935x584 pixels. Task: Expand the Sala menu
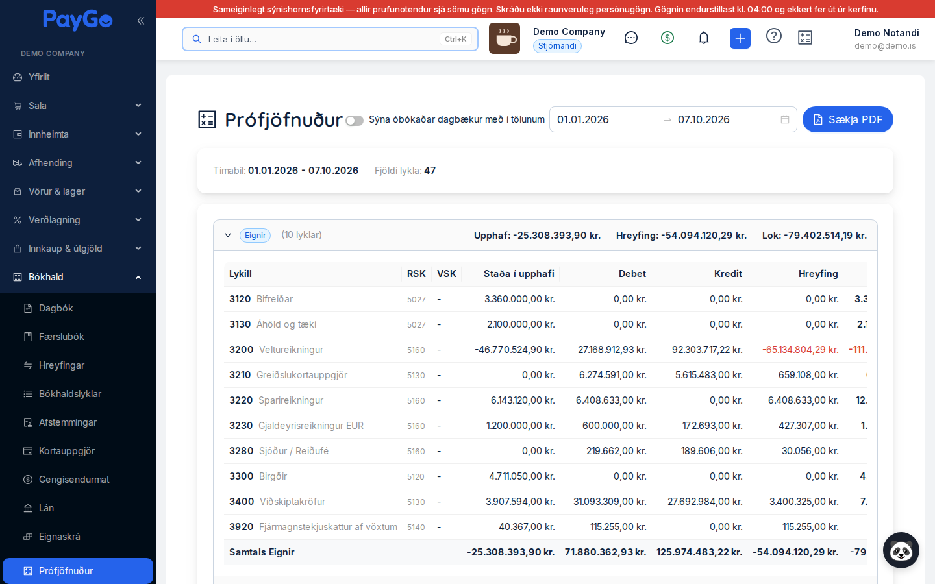[78, 106]
